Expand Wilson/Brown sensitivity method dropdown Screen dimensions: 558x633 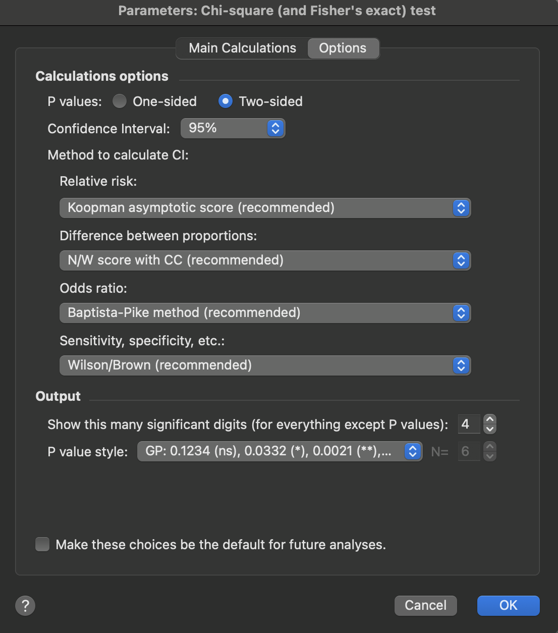(x=265, y=365)
